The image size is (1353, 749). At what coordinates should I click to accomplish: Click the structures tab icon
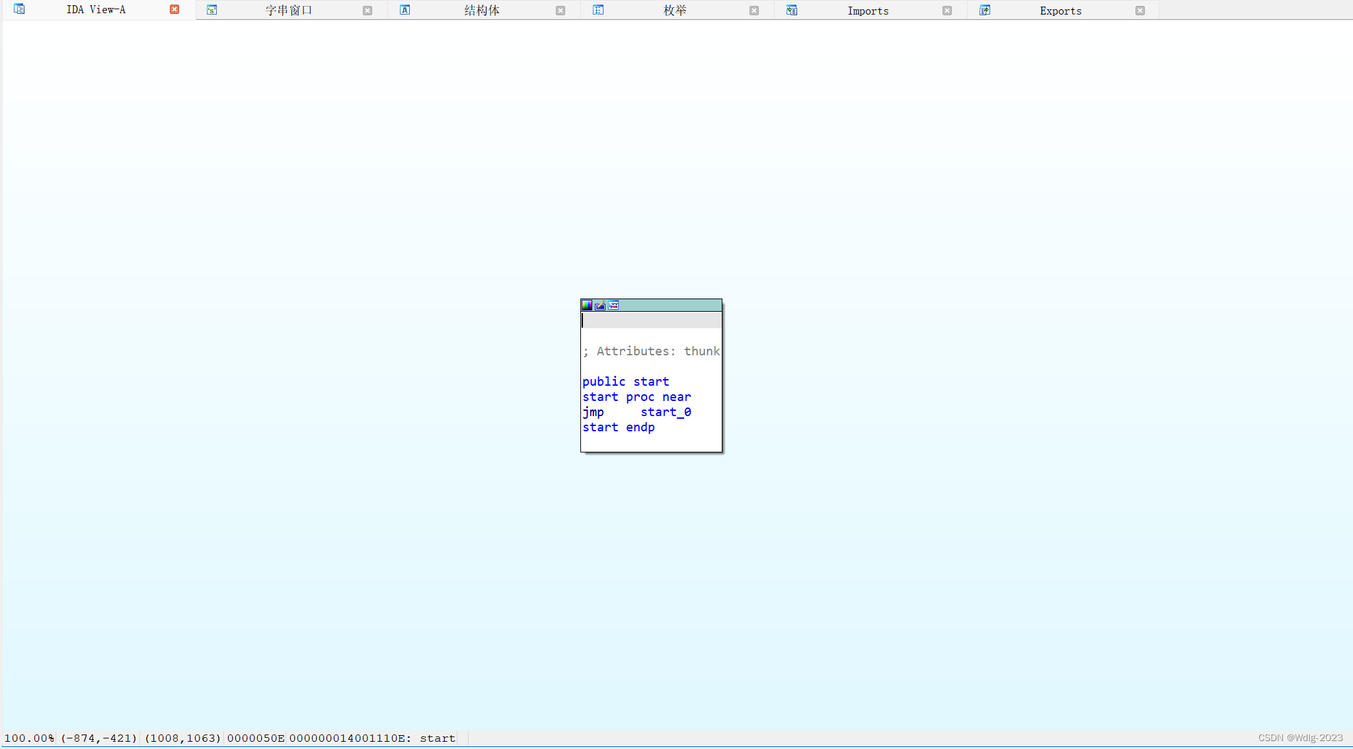[405, 10]
